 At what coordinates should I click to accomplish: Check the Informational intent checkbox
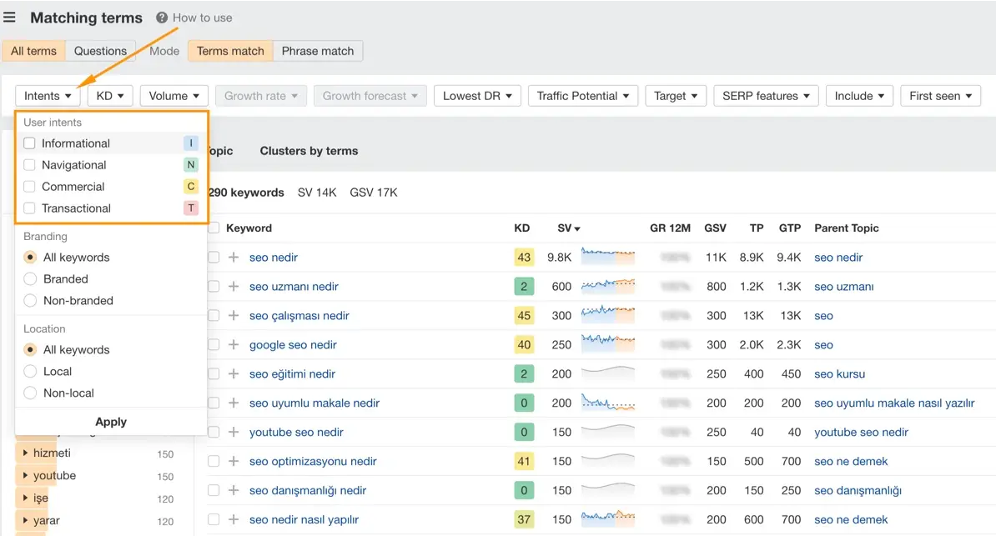30,143
